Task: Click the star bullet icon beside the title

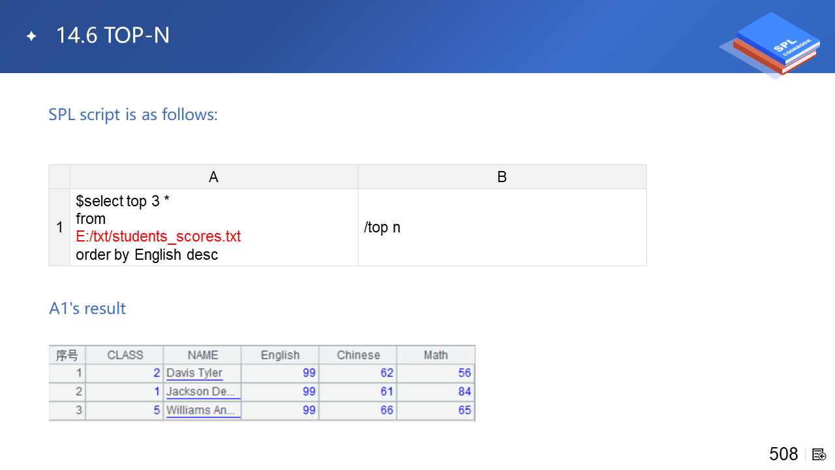Action: (31, 36)
